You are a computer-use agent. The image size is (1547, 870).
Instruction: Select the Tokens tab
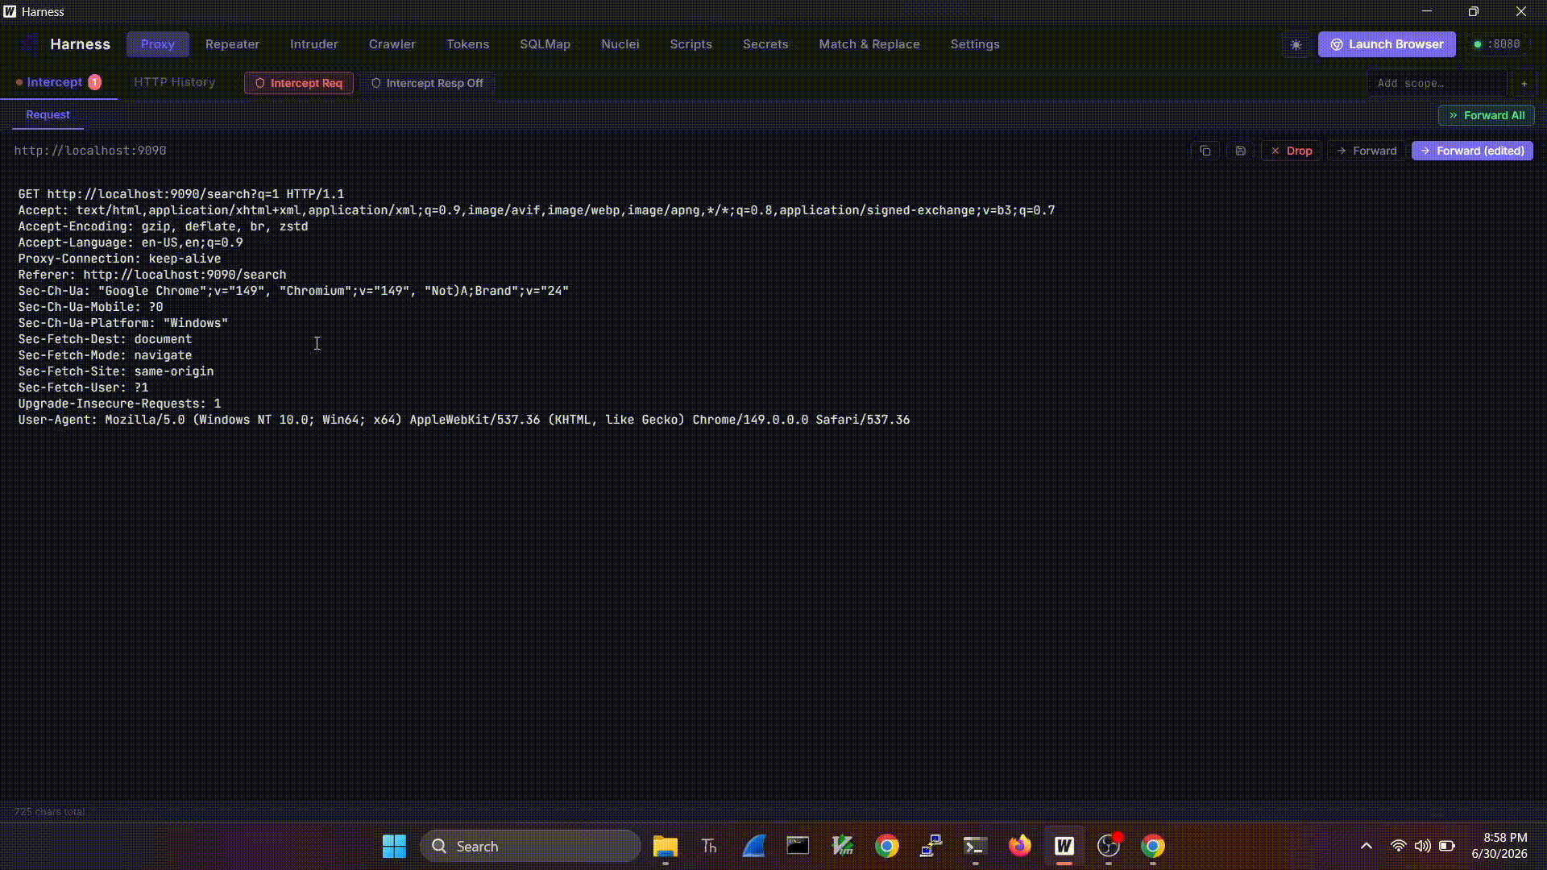[x=468, y=44]
